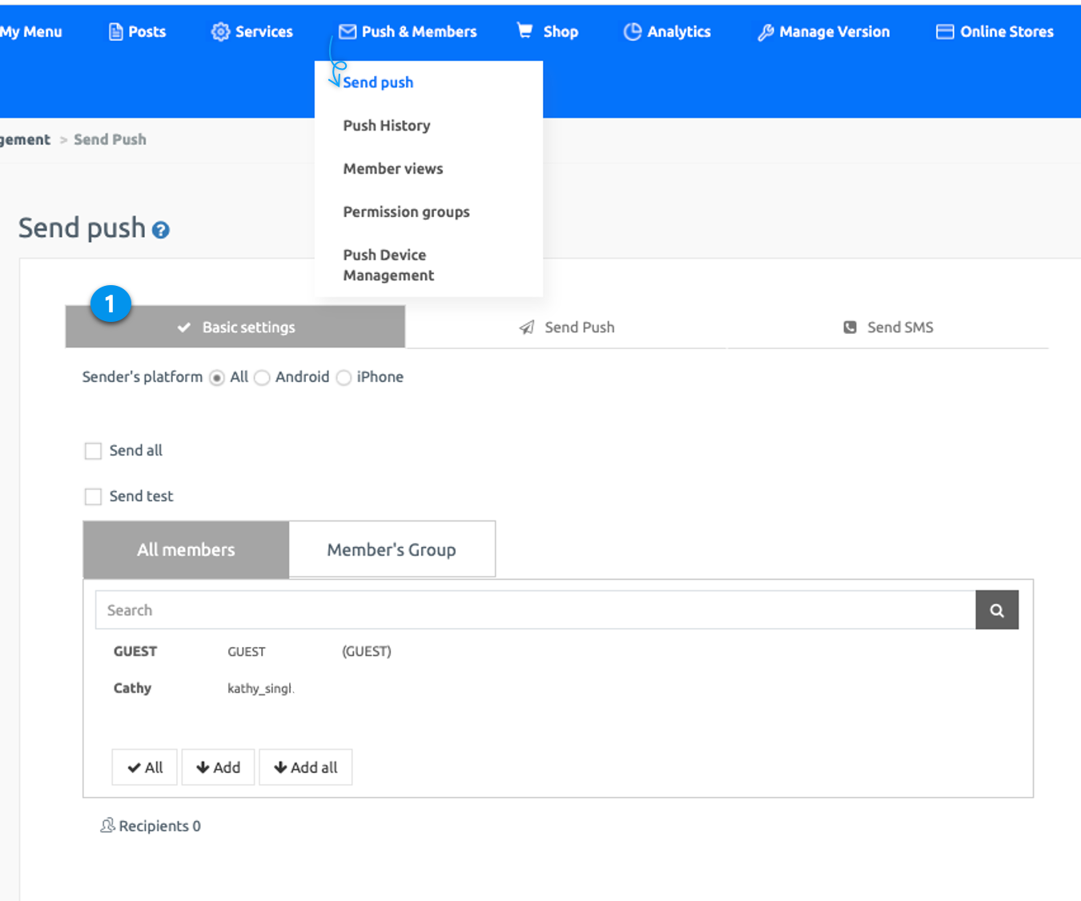Focus the member Search input field
Image resolution: width=1081 pixels, height=901 pixels.
pos(535,610)
